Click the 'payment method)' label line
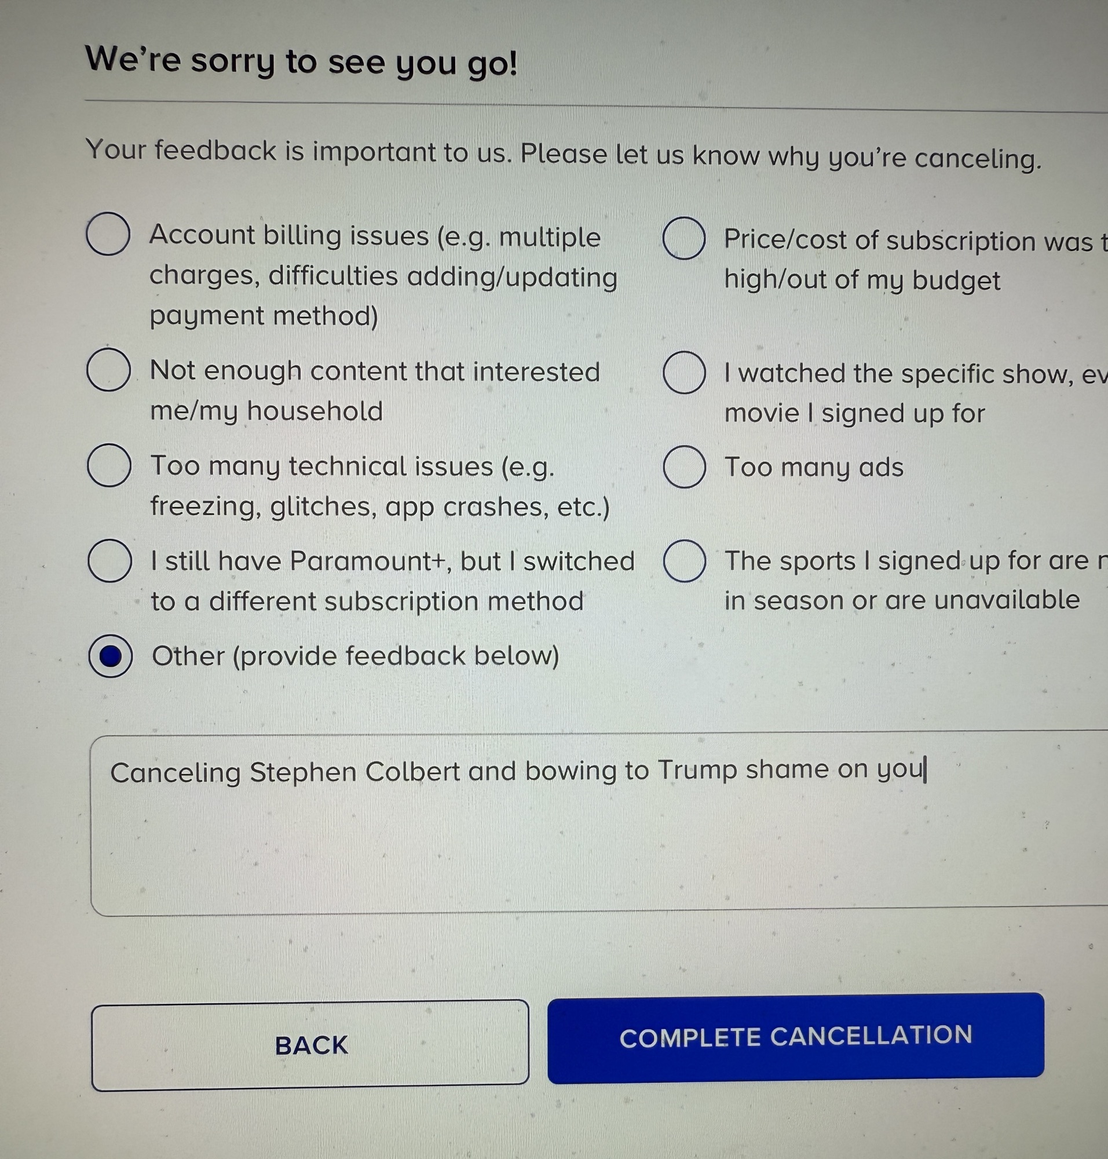Screen dimensions: 1108x1159 264,316
